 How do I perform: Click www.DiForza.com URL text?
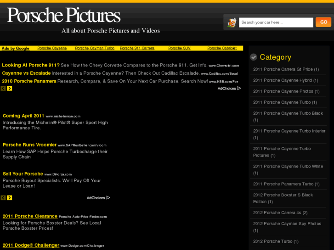58,174
